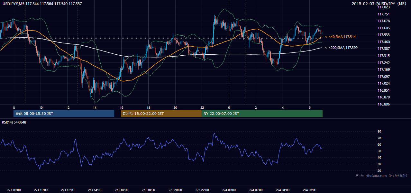Click the RSI(14) 54.0848 indicator label
Viewport: 411px width, 193px height.
(x=14, y=122)
